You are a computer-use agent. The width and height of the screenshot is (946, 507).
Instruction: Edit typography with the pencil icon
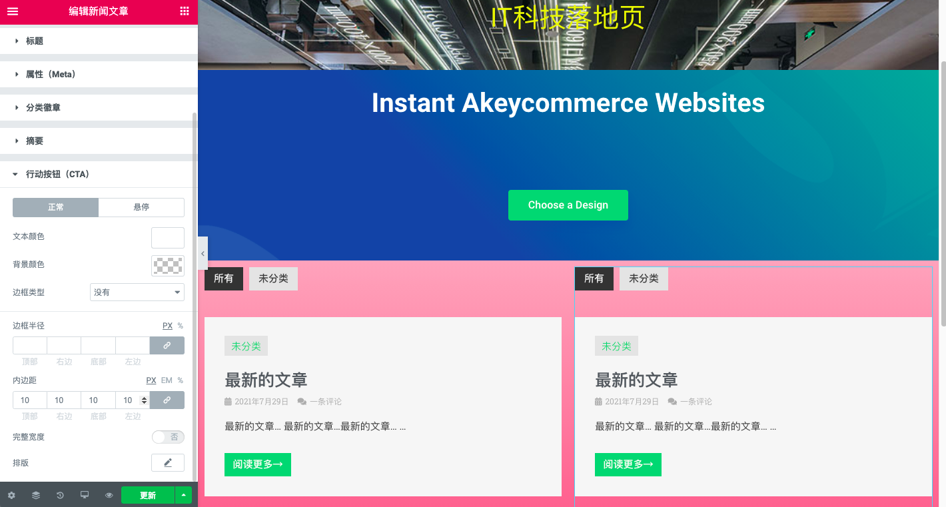pyautogui.click(x=168, y=463)
